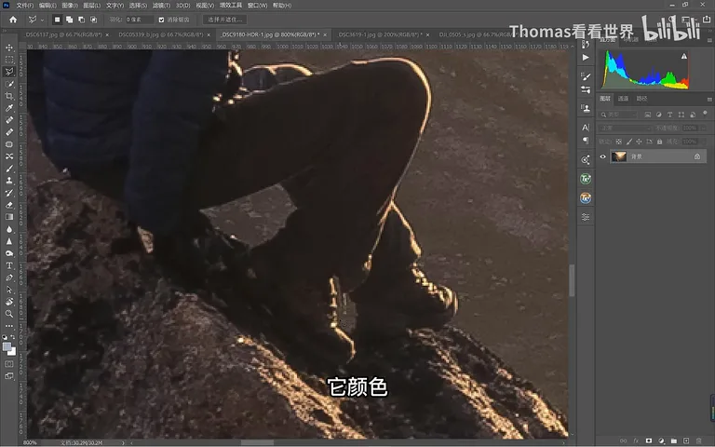Open the Brush Settings panel icon
Image resolution: width=715 pixels, height=447 pixels.
click(586, 75)
